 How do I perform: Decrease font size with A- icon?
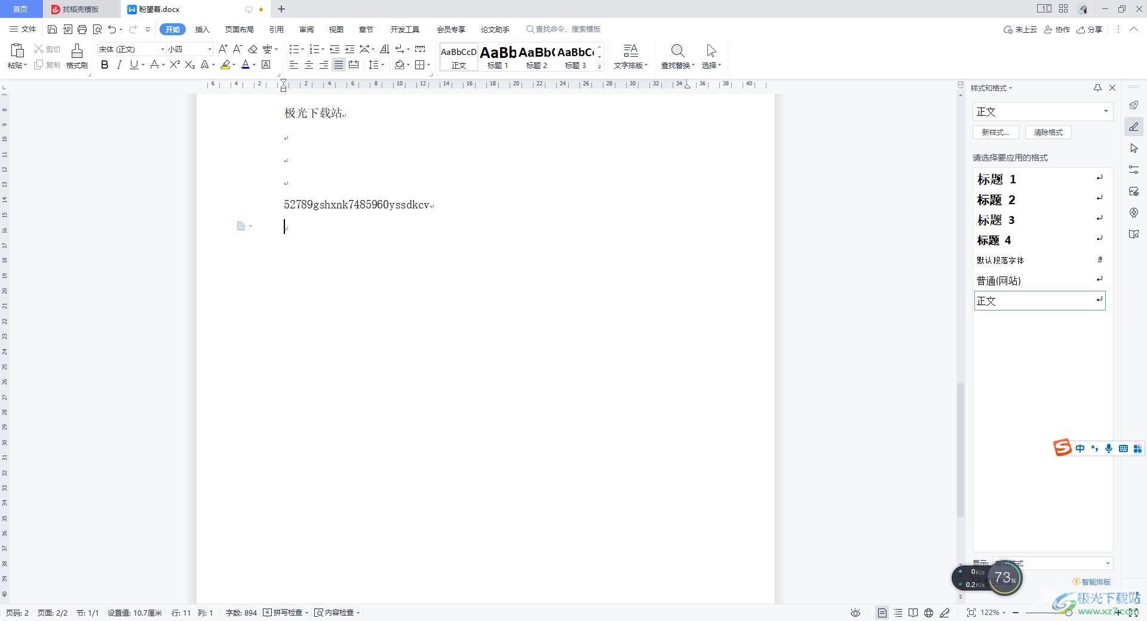click(x=237, y=49)
